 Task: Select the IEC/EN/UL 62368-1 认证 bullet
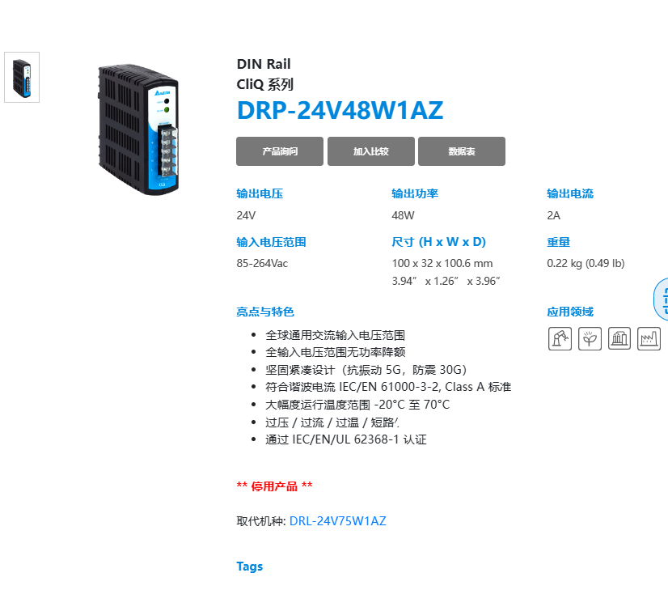(x=346, y=439)
